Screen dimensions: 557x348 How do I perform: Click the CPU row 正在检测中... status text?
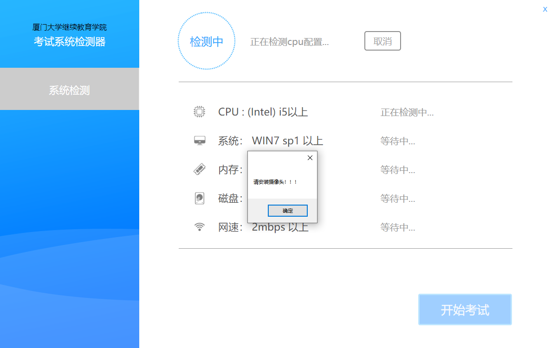pos(407,112)
